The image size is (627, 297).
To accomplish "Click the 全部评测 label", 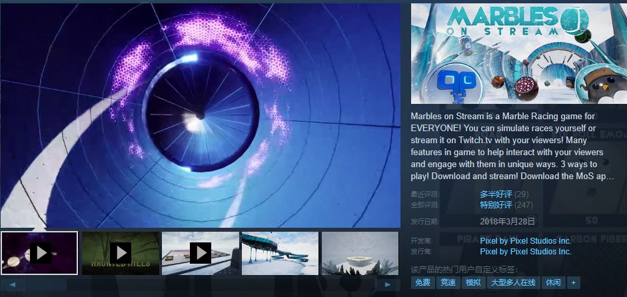I will pos(425,205).
